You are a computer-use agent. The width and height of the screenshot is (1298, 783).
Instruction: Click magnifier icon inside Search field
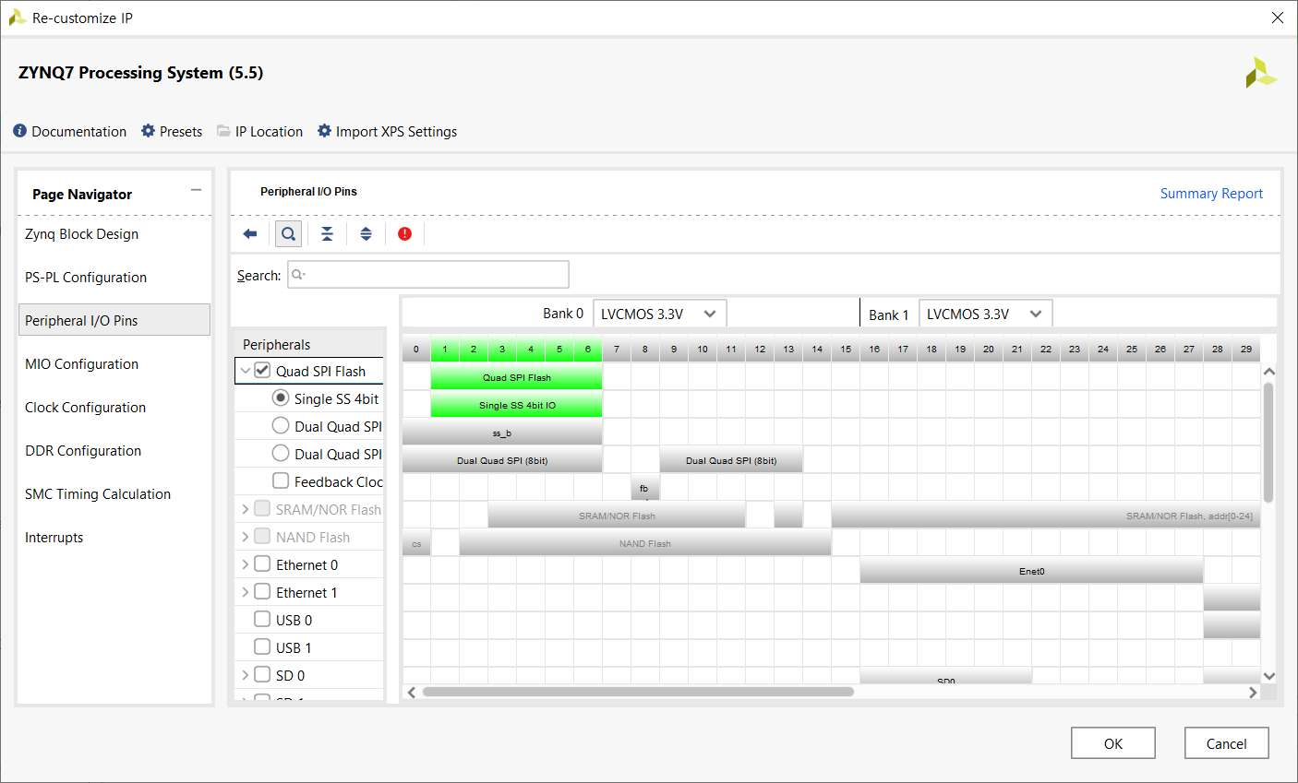pyautogui.click(x=297, y=275)
